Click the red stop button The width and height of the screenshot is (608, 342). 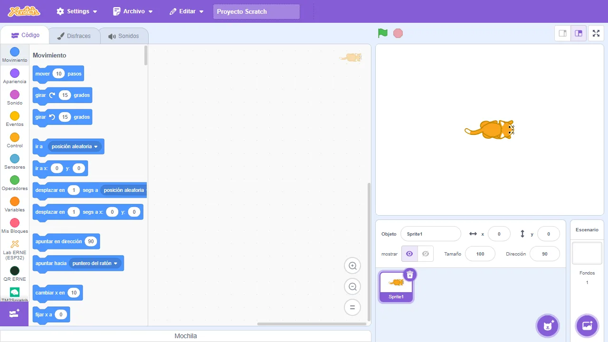tap(398, 33)
